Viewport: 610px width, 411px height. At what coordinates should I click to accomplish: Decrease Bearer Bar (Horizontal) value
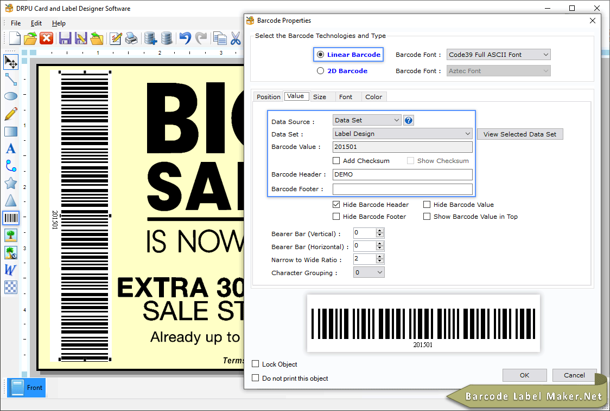pos(380,249)
